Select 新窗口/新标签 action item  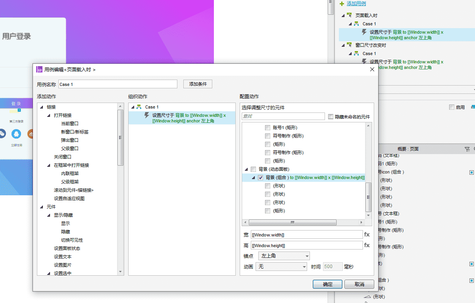tap(75, 132)
